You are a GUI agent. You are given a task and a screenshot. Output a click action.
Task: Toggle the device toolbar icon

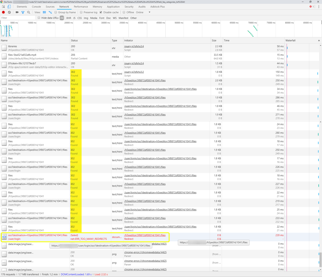click(x=9, y=7)
